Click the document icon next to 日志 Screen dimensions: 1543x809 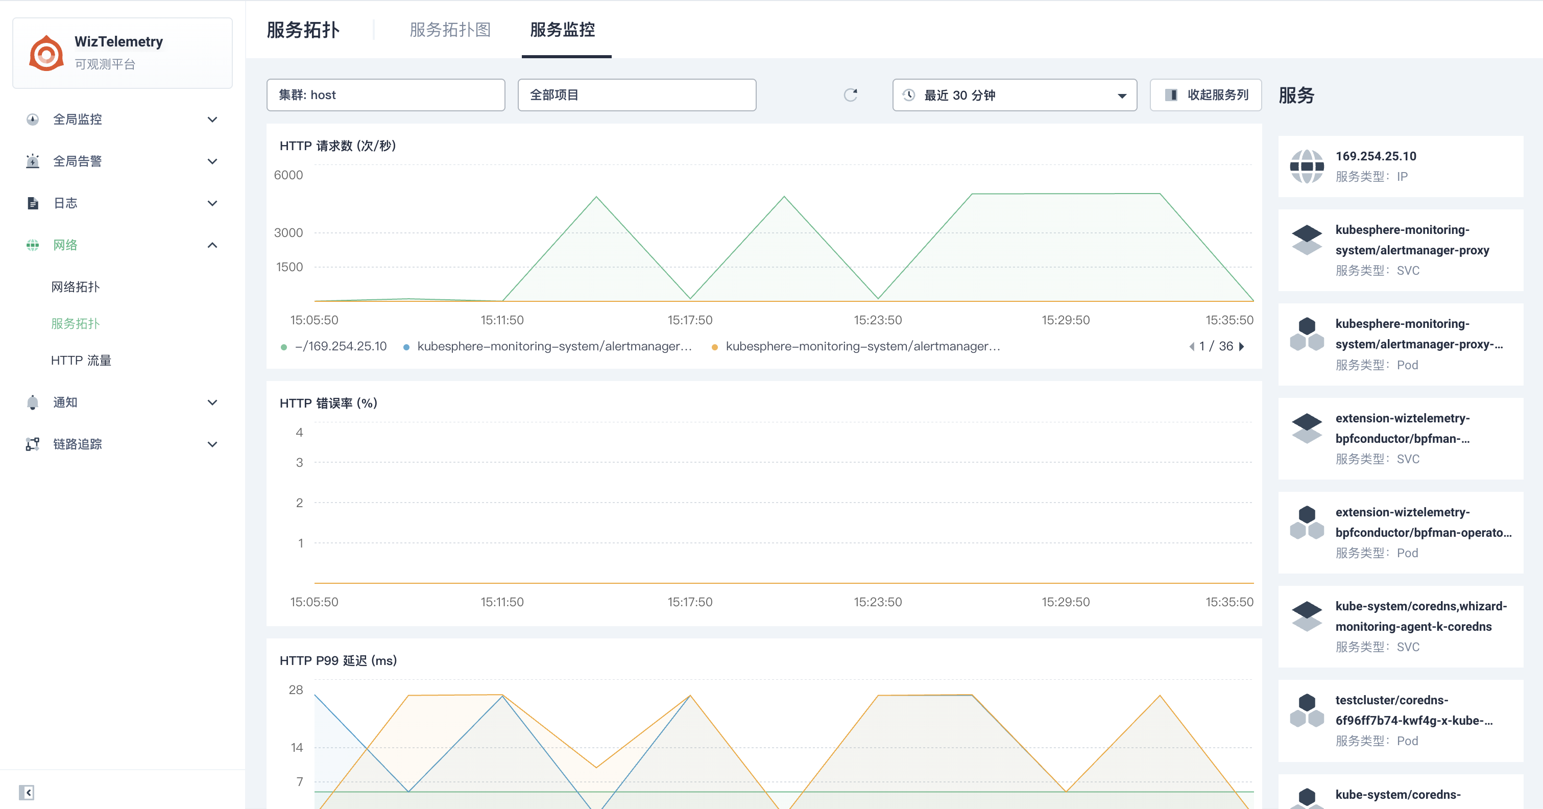(33, 203)
